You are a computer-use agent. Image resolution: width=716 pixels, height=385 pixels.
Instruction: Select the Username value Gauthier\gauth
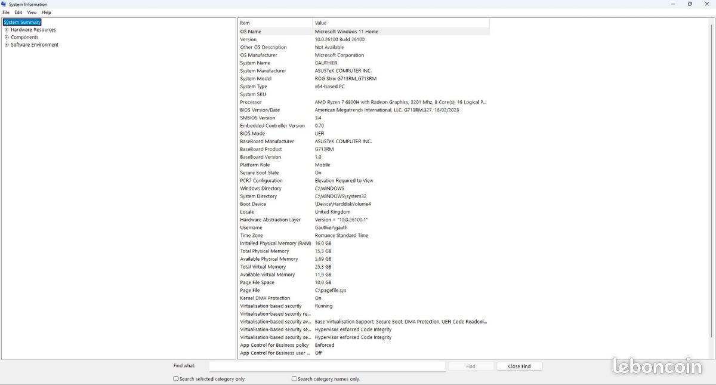click(x=330, y=227)
